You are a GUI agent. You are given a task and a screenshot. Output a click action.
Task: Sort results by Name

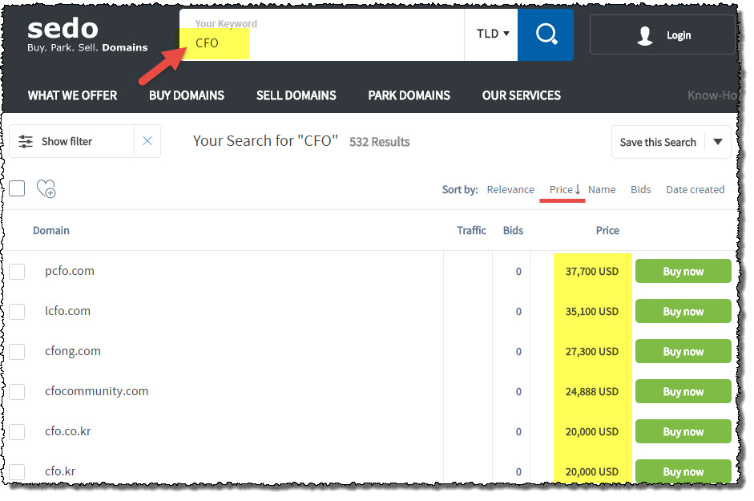[x=602, y=190]
